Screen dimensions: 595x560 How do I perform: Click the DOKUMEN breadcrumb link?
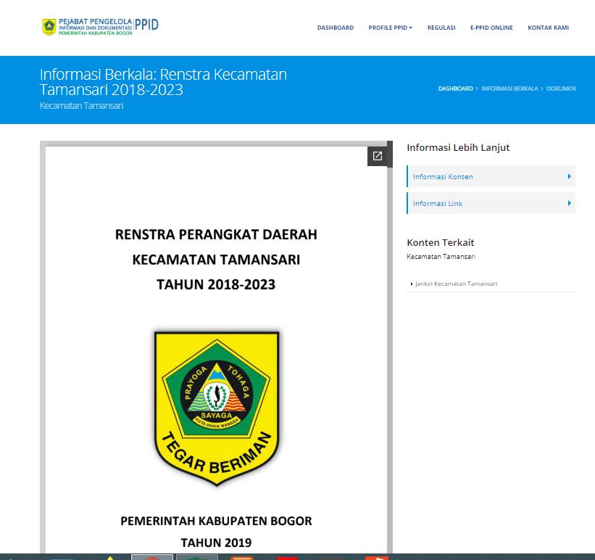pos(561,88)
